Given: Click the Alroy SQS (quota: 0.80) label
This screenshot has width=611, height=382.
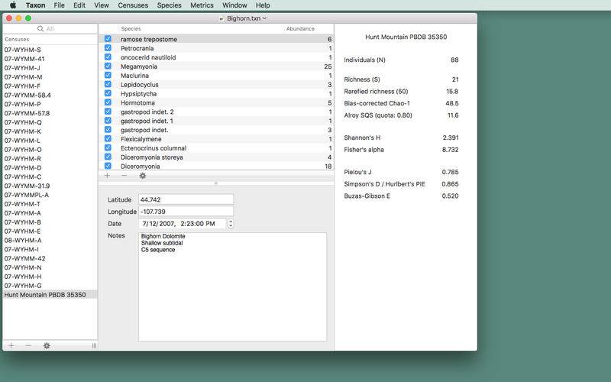Looking at the screenshot, I should [x=378, y=115].
